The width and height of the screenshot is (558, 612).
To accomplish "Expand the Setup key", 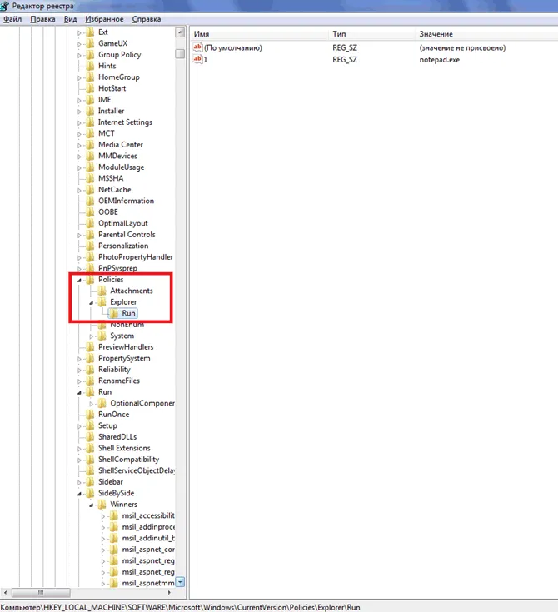I will (x=79, y=426).
